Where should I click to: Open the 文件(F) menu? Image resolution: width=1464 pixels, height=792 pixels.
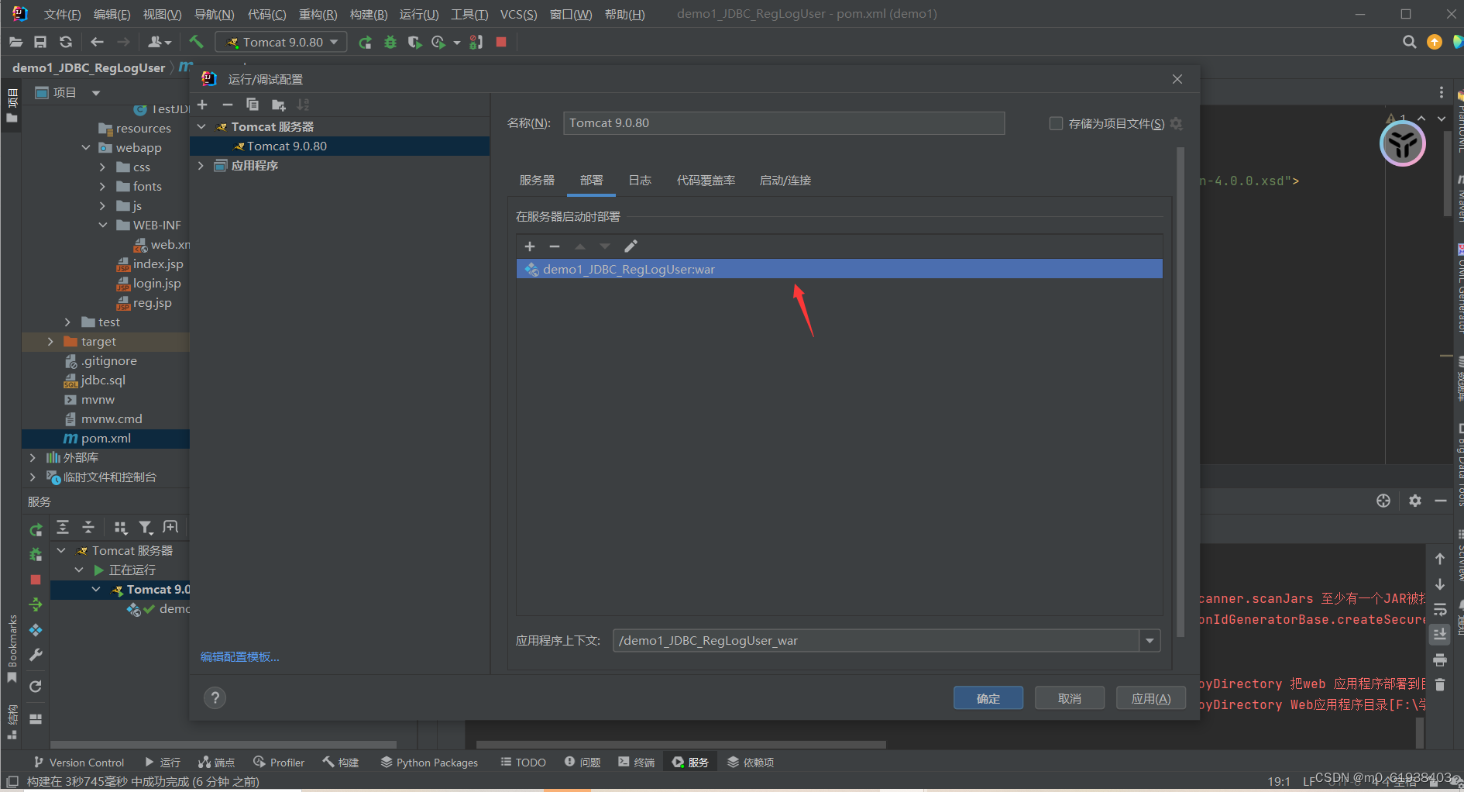62,14
